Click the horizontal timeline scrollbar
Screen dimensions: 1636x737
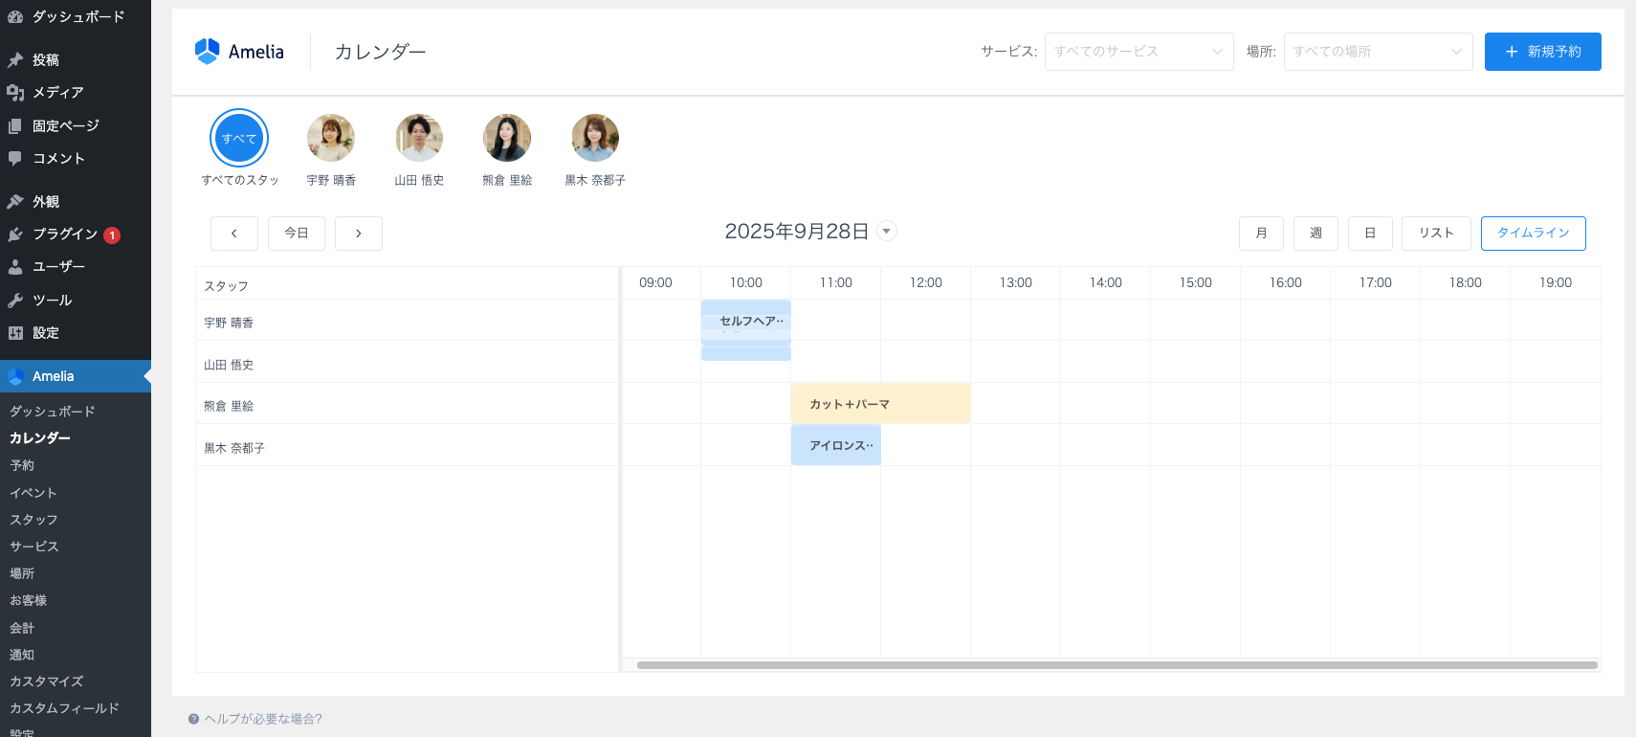coord(1116,665)
